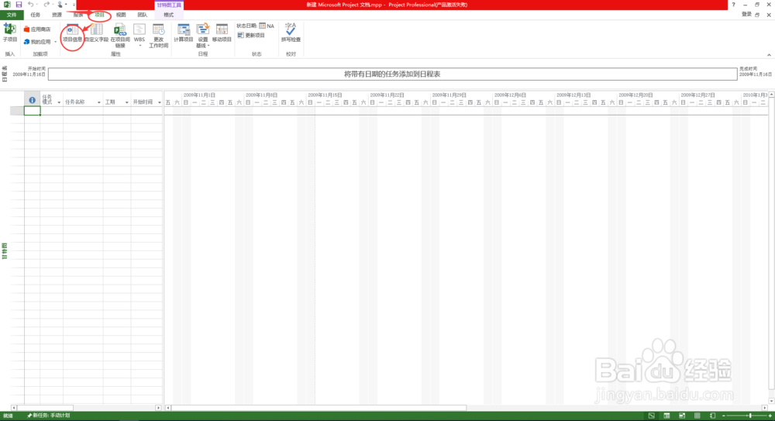775x421 pixels.
Task: Click the Help question mark icon
Action: [x=733, y=5]
